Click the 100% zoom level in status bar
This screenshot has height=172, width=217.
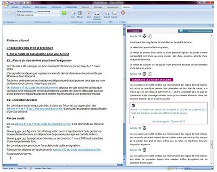click(x=187, y=168)
